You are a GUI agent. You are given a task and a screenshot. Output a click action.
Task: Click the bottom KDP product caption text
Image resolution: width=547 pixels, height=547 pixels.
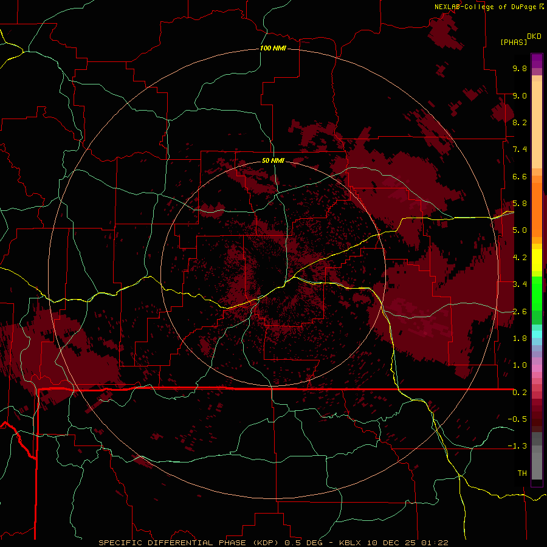coord(273,543)
